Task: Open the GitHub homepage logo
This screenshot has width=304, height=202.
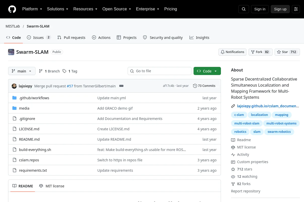Action: click(12, 9)
